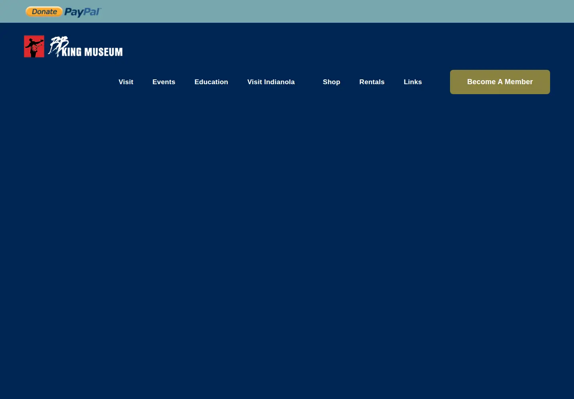The image size is (574, 399).
Task: Select Visit Indianola in navigation
Action: [271, 82]
